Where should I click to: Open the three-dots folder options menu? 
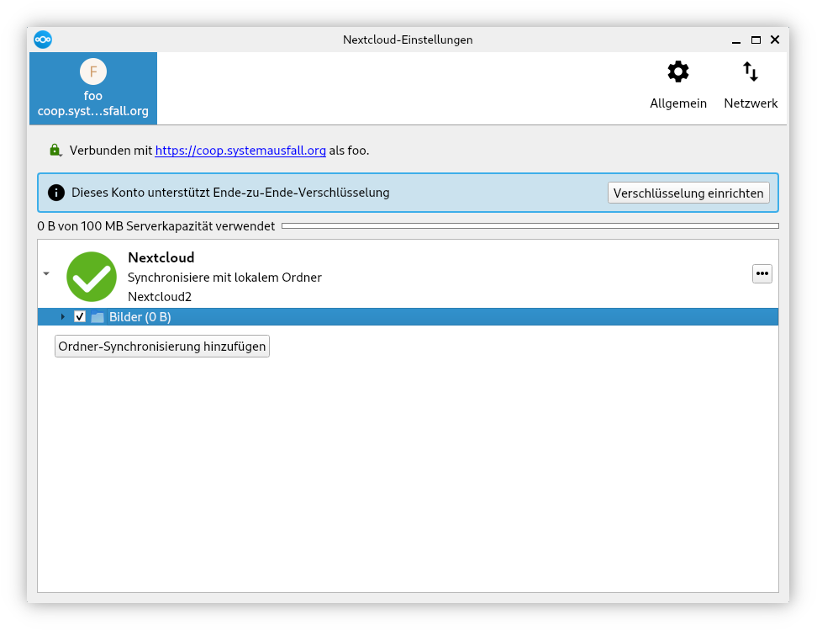click(x=762, y=273)
